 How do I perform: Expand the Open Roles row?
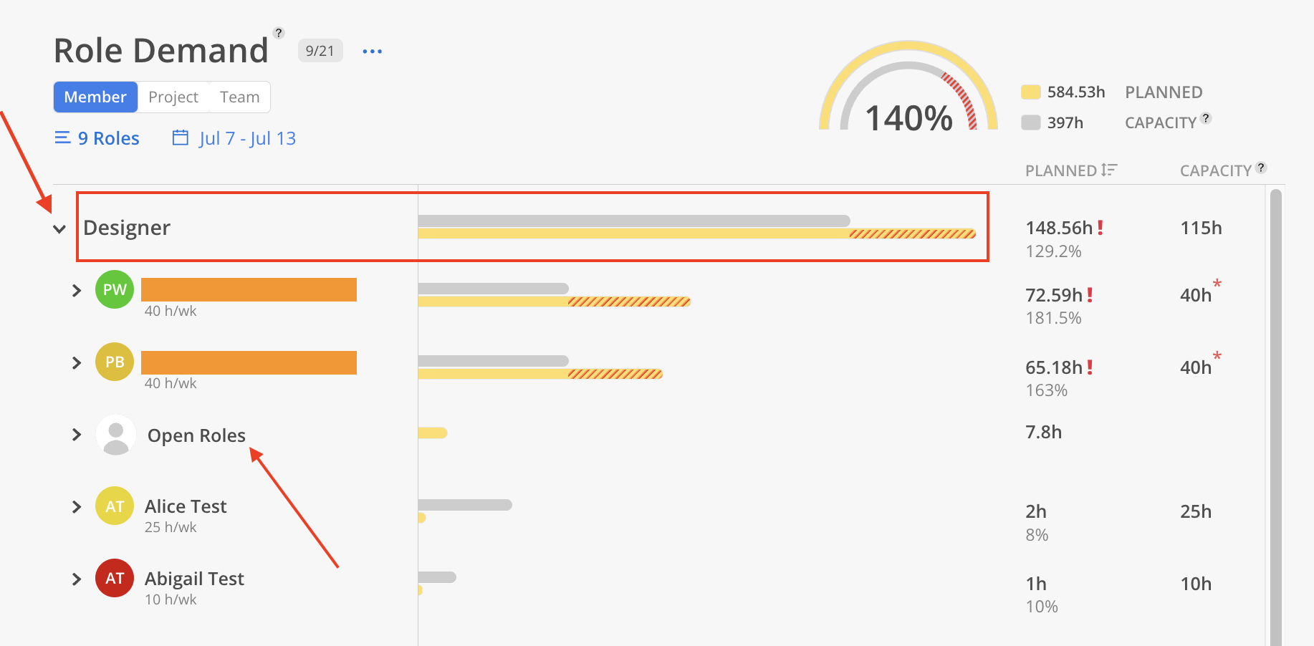click(77, 435)
